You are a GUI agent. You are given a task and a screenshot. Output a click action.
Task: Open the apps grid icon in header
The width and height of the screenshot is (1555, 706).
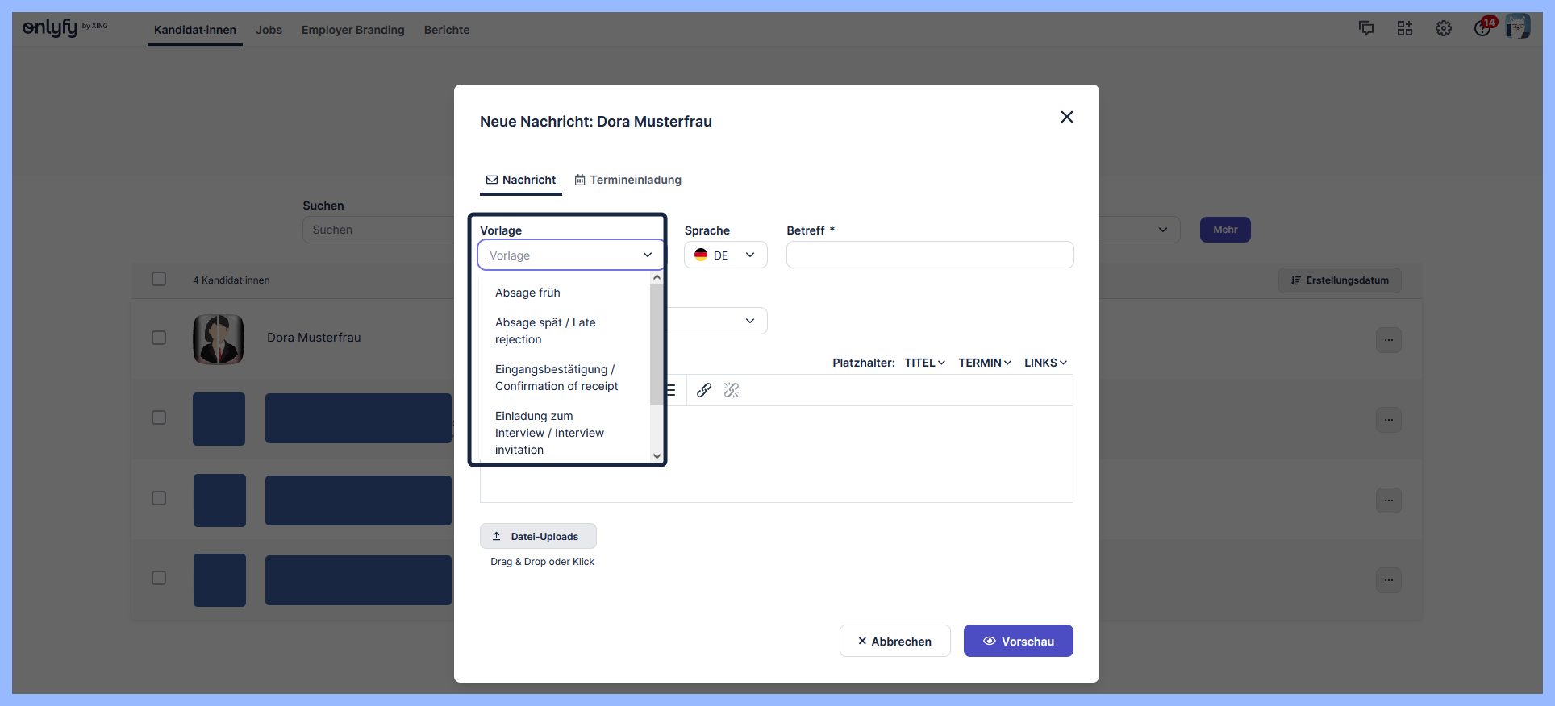(1405, 28)
